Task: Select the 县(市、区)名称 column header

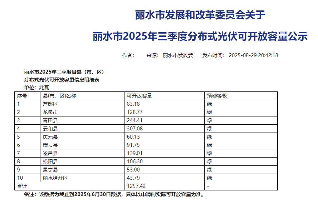Action: [x=59, y=96]
